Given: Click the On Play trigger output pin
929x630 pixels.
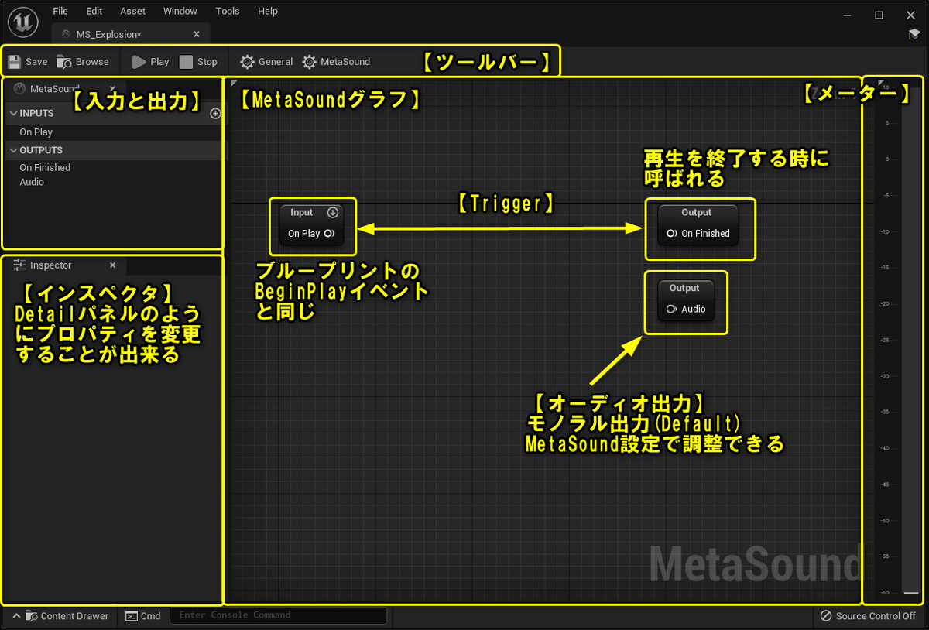Looking at the screenshot, I should point(329,233).
